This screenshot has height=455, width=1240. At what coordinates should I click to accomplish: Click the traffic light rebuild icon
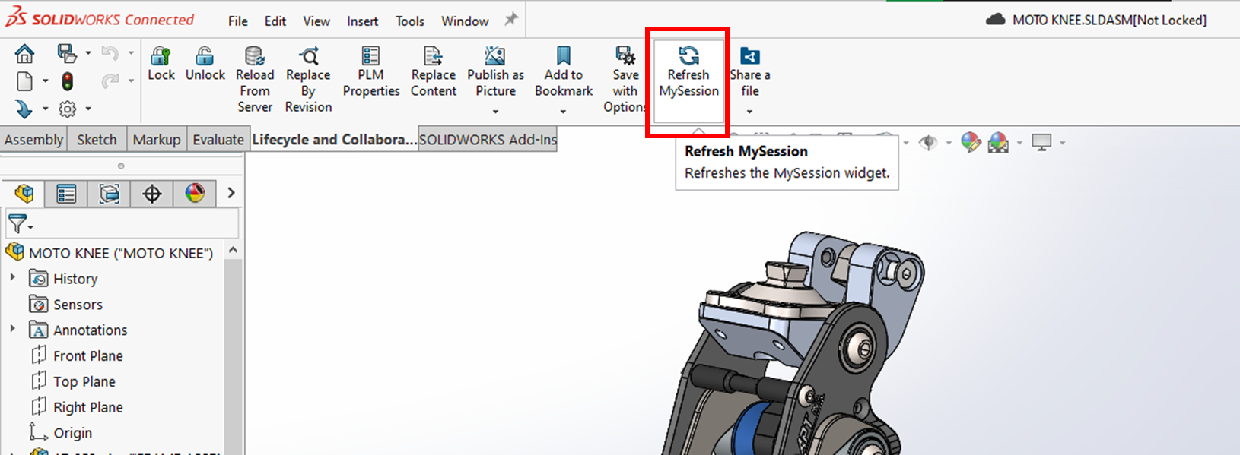point(68,81)
